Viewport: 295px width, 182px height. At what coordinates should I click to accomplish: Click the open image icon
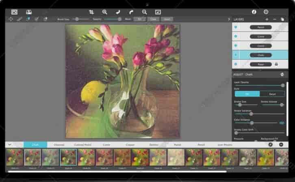(x=15, y=12)
